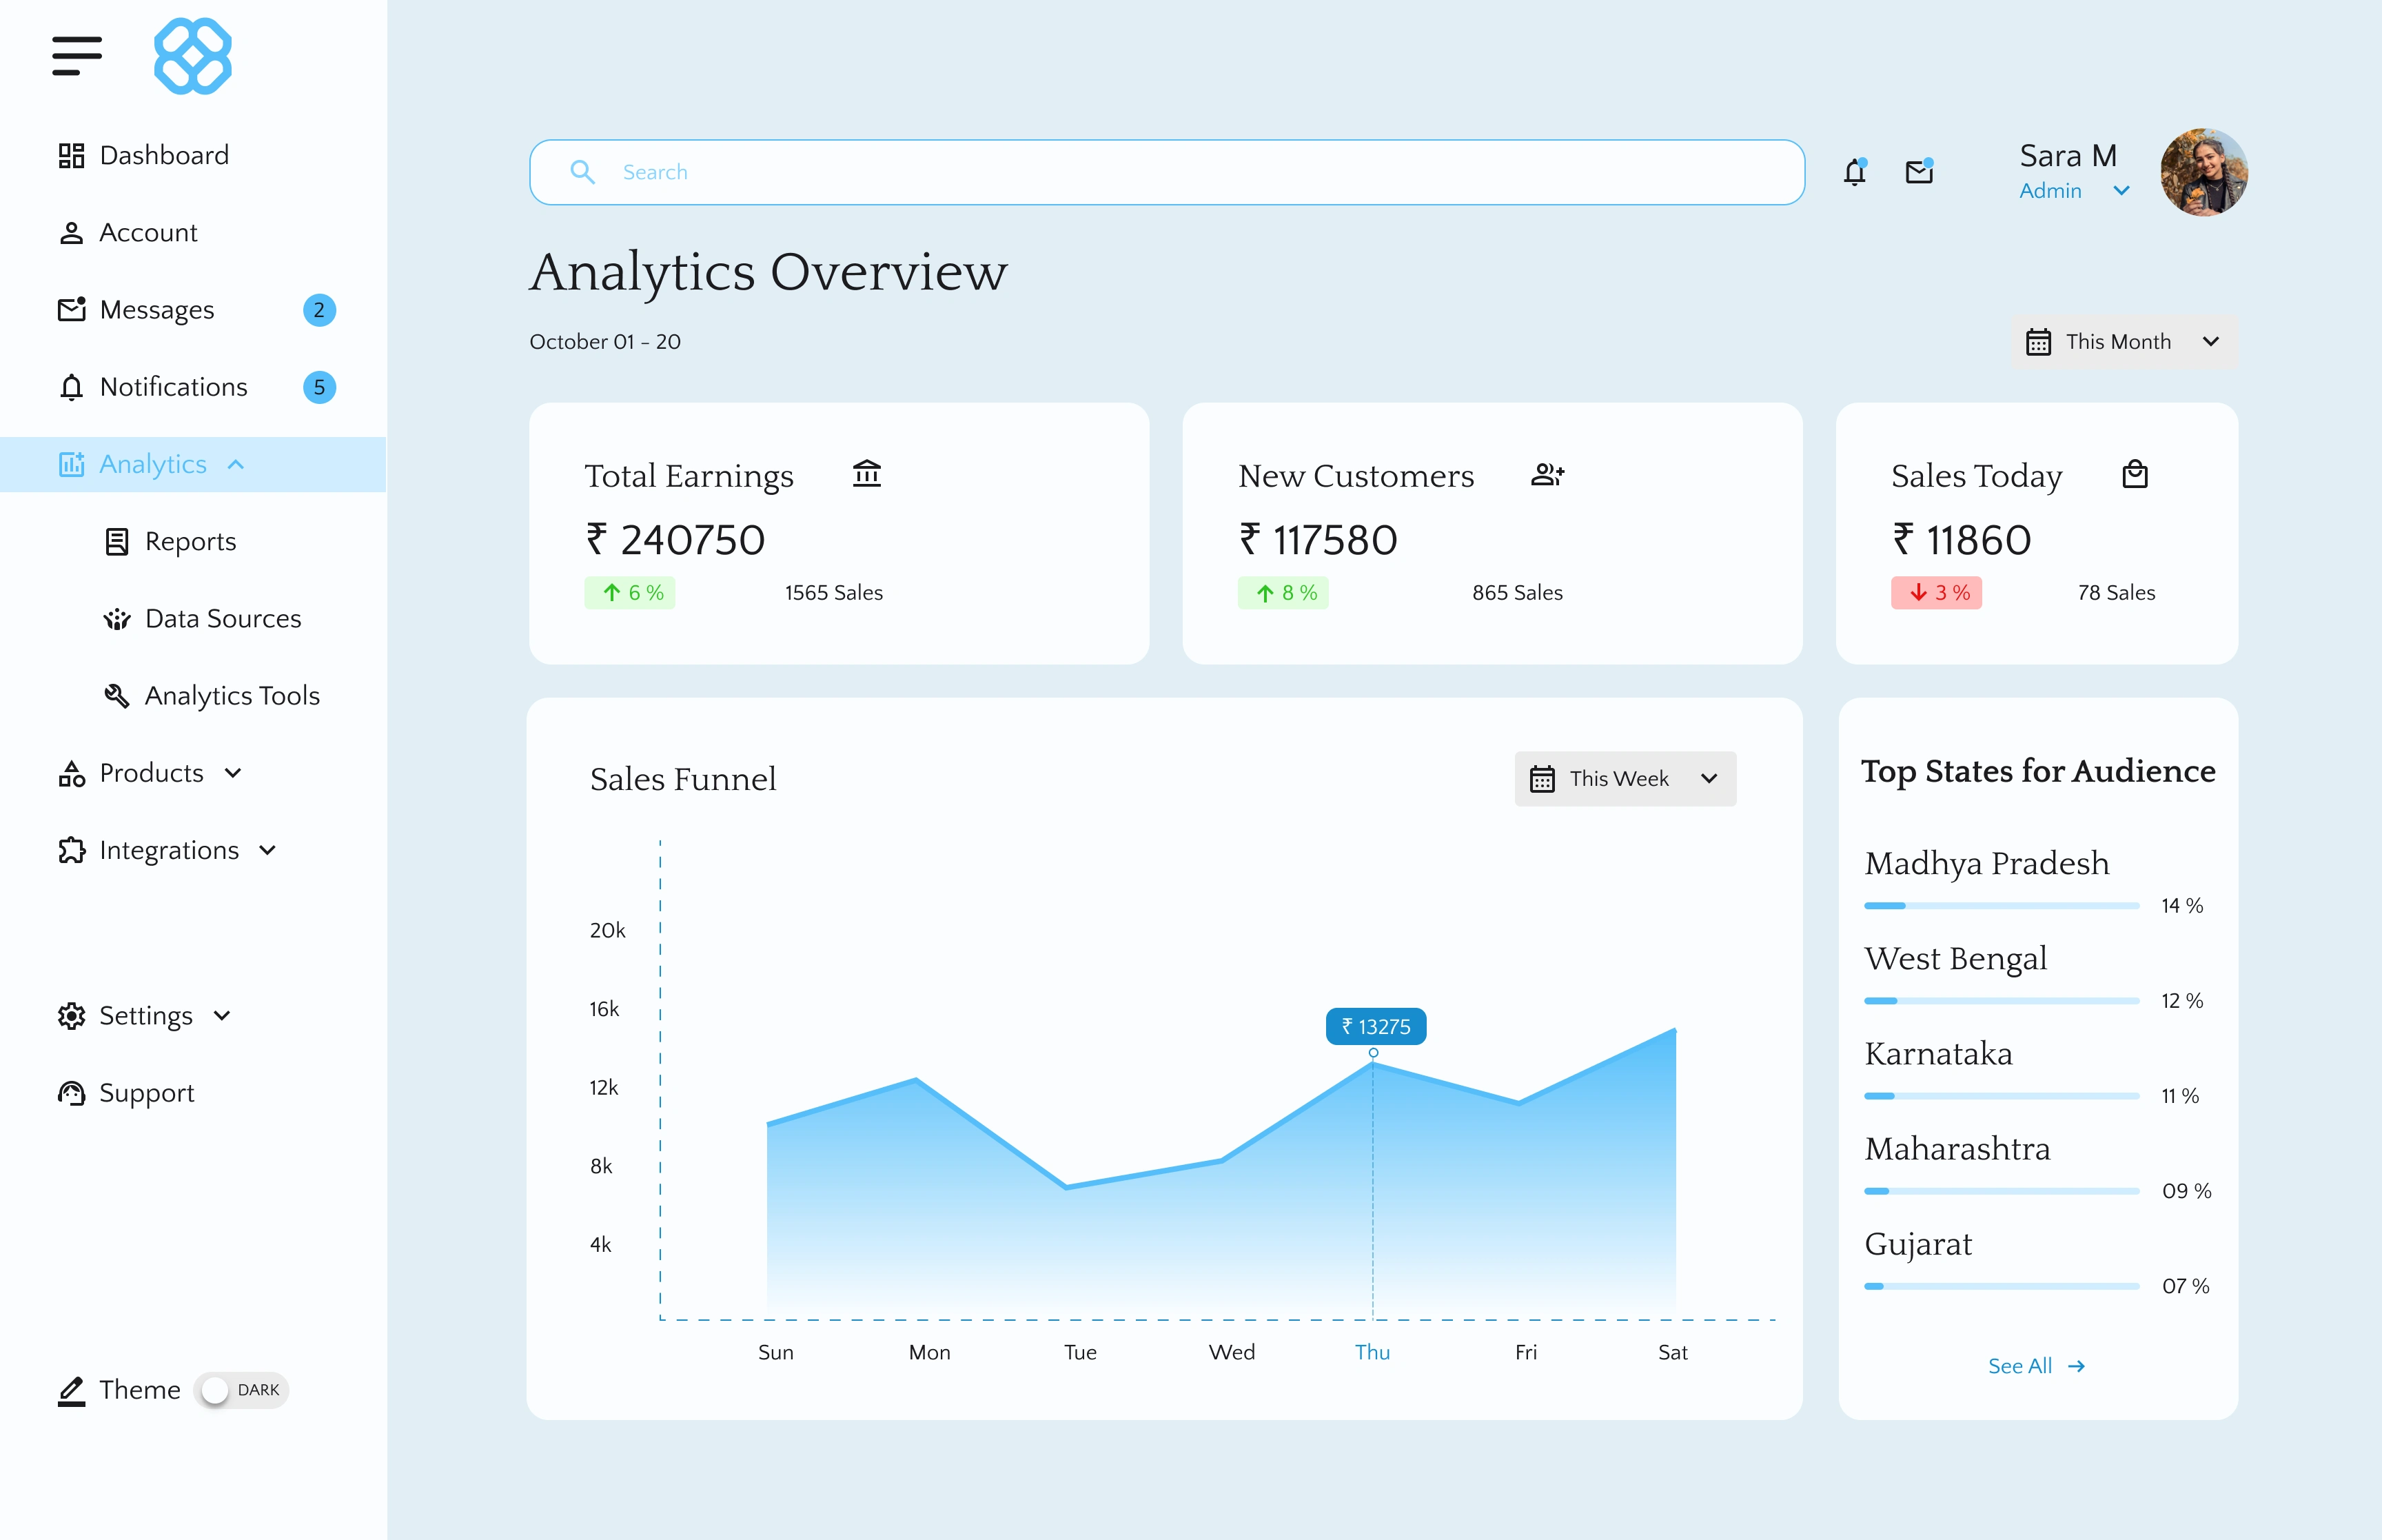Click the Products shapes icon

click(71, 773)
